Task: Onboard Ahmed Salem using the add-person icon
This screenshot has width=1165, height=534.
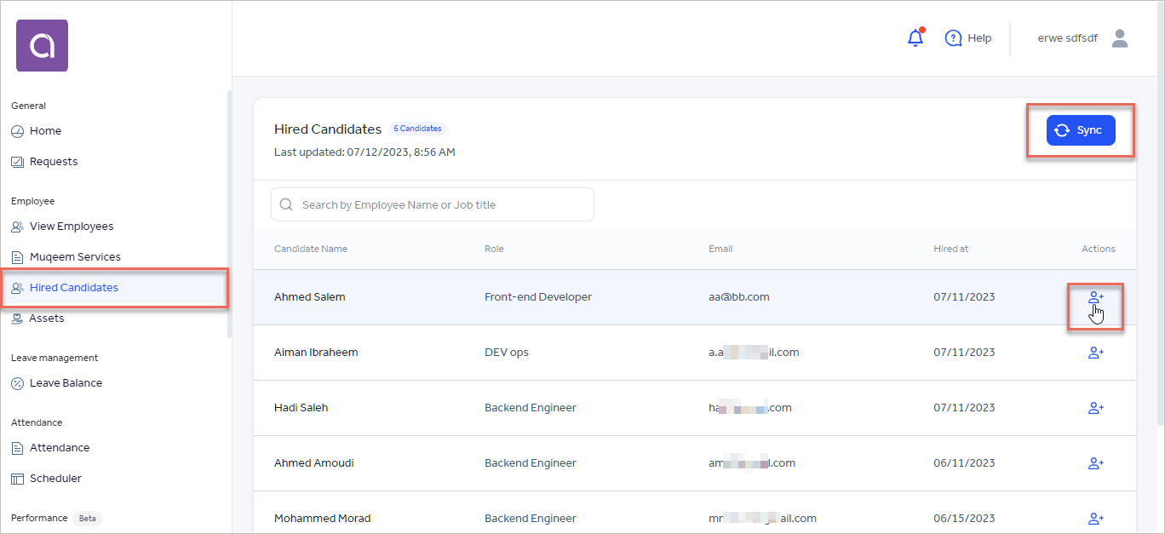Action: 1096,296
